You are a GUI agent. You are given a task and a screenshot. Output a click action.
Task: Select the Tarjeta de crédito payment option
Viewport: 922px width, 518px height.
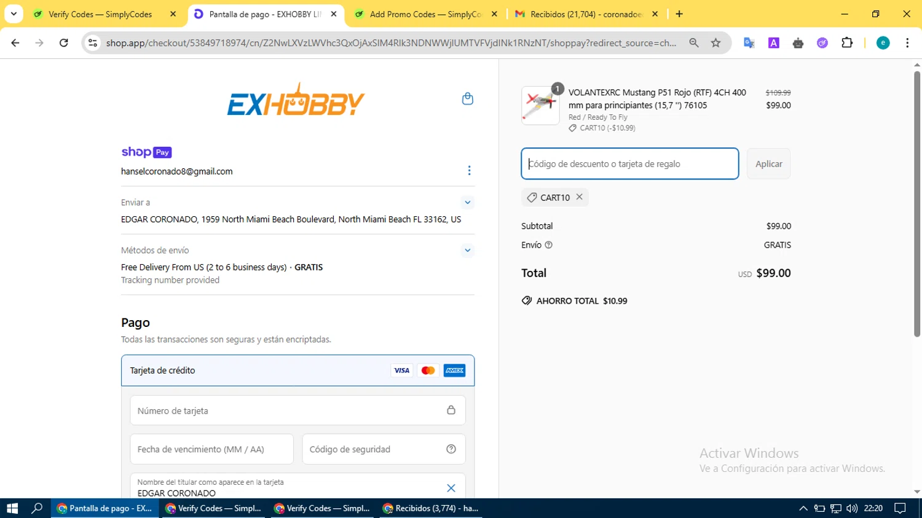297,371
